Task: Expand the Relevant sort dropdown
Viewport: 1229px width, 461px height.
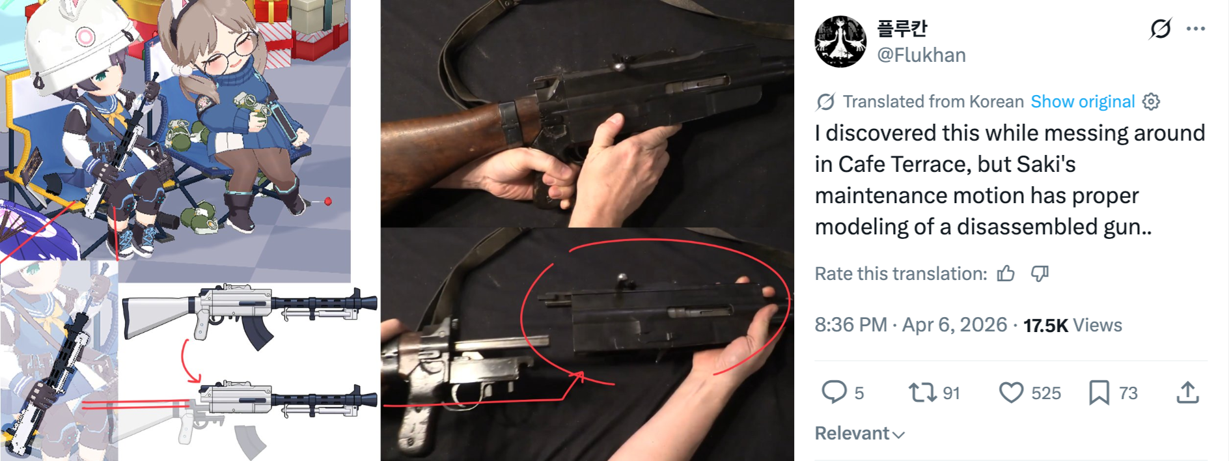Action: [x=859, y=434]
